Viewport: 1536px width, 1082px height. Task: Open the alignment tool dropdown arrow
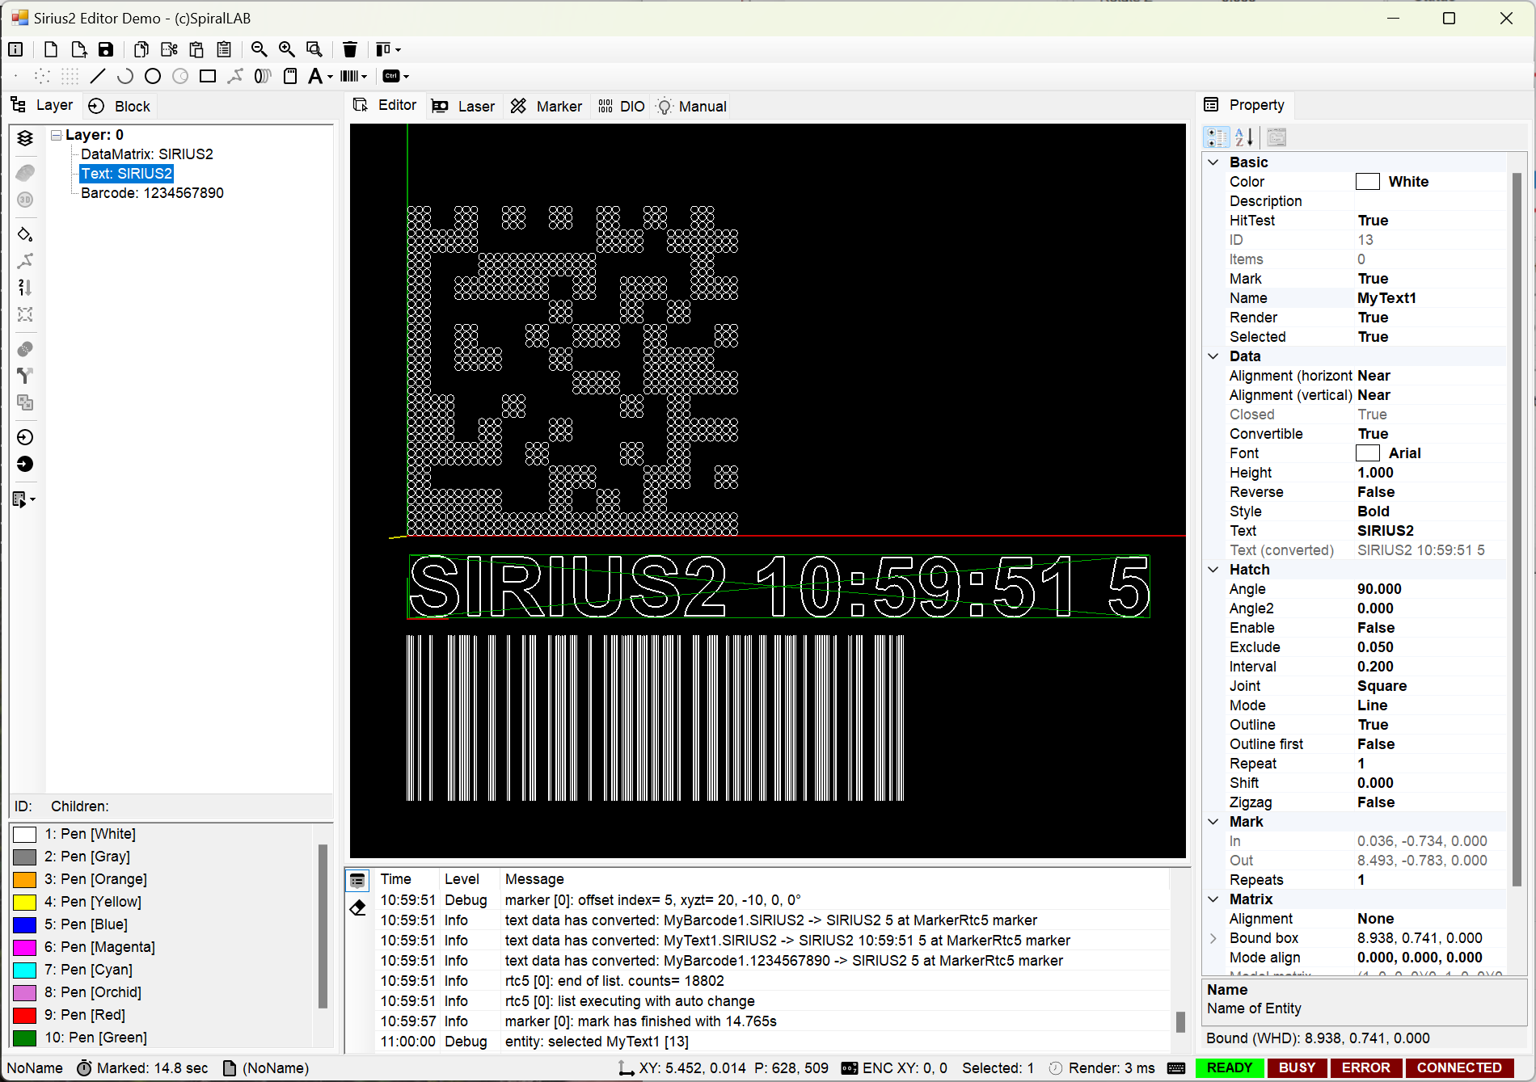(398, 50)
